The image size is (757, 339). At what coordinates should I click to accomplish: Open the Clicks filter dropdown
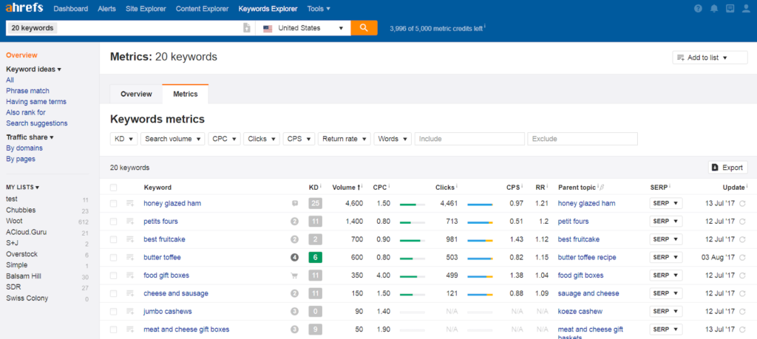(x=262, y=139)
